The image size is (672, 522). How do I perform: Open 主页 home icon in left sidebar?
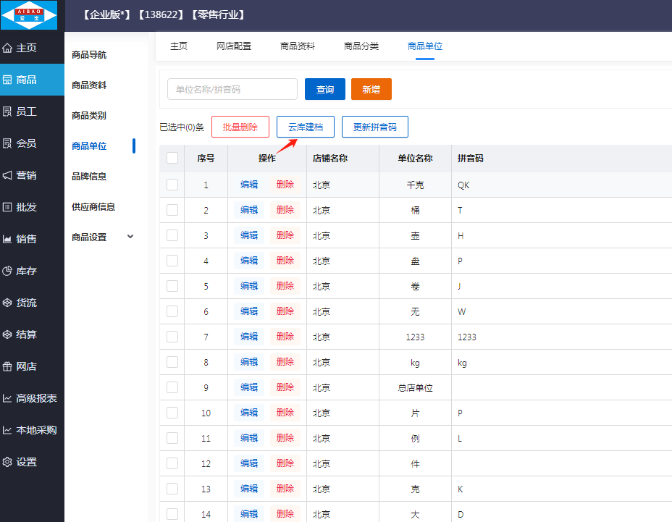[8, 49]
